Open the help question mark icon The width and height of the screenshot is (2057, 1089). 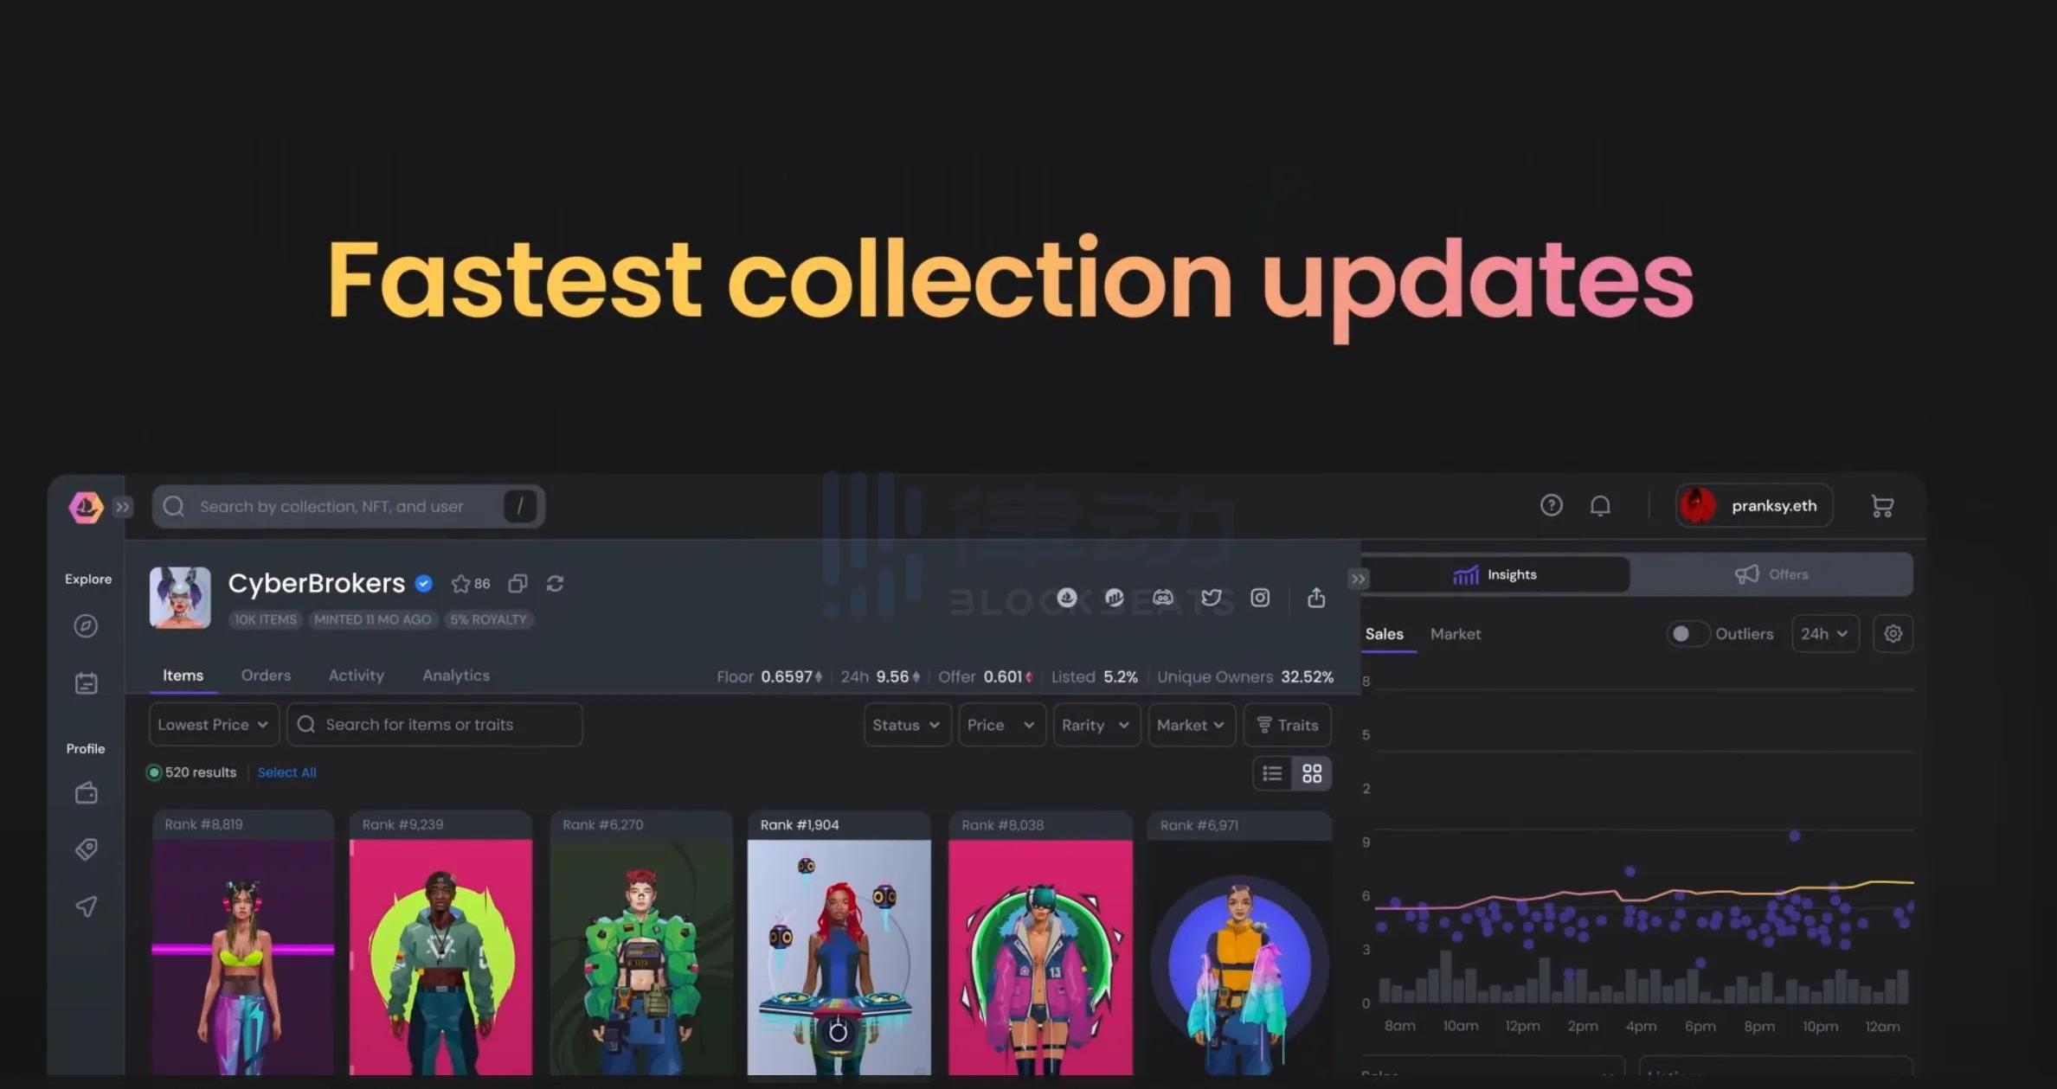pyautogui.click(x=1551, y=505)
